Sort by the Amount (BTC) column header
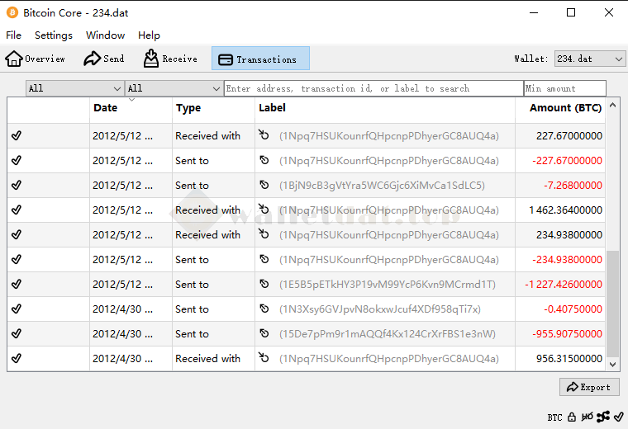The image size is (628, 429). [564, 108]
